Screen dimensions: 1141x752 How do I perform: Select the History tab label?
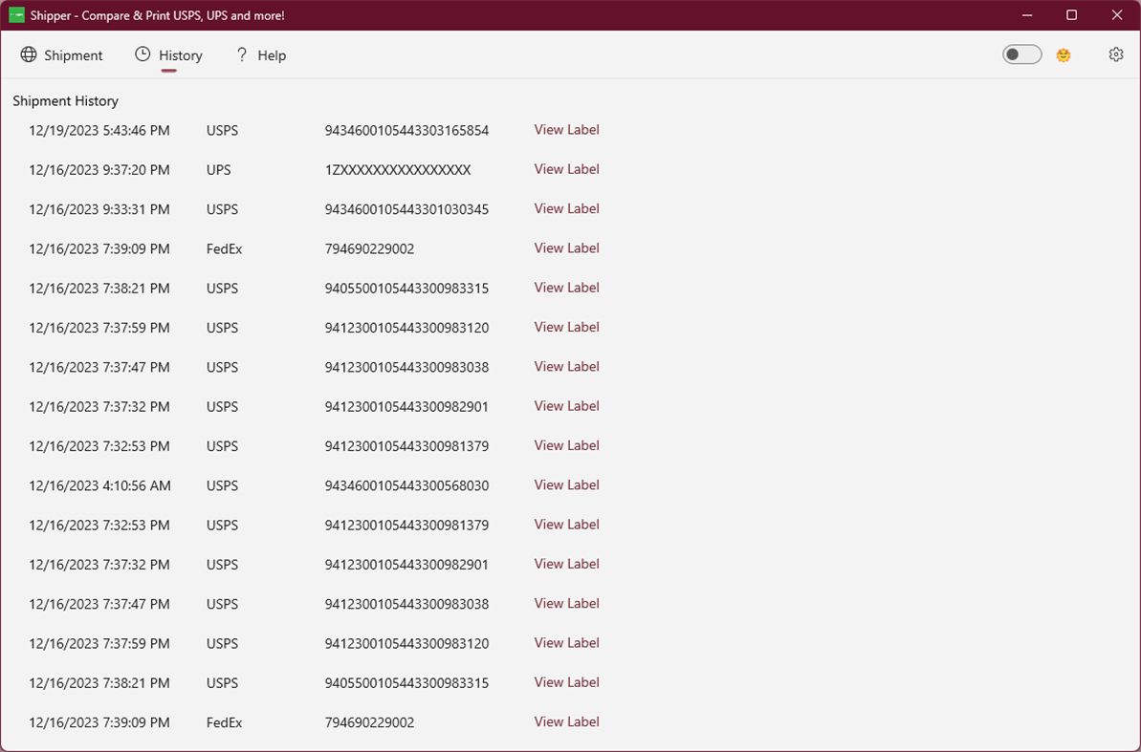tap(181, 55)
